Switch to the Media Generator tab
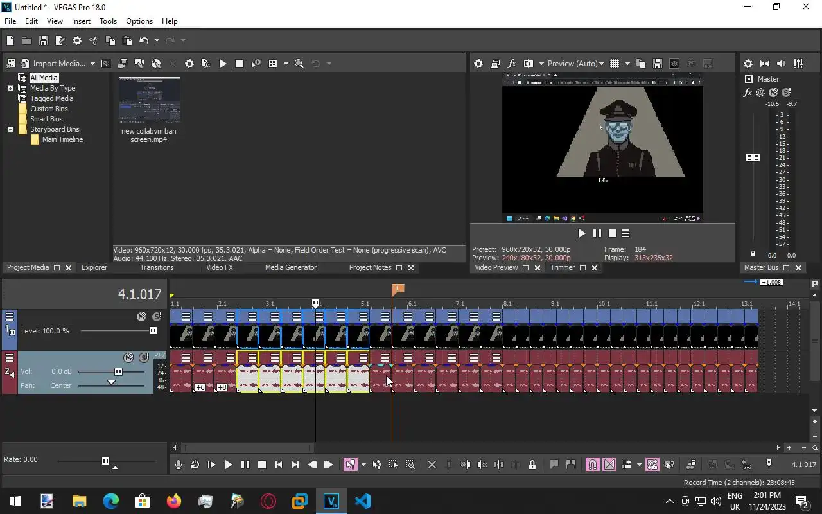The height and width of the screenshot is (514, 822). point(291,267)
